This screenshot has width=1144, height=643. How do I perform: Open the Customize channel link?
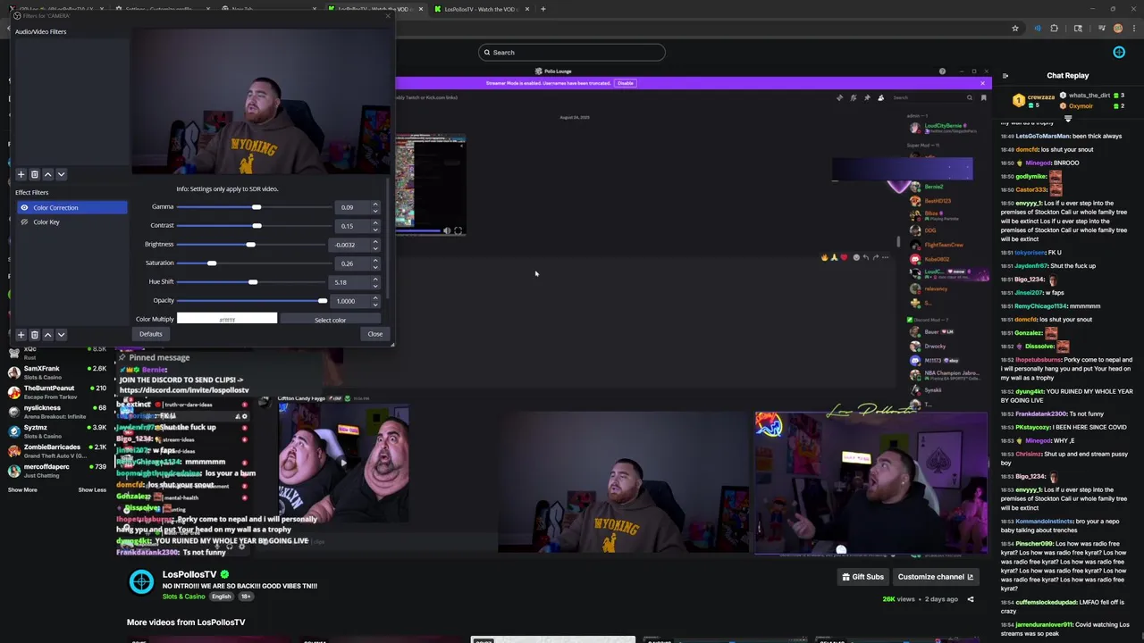[x=935, y=577]
